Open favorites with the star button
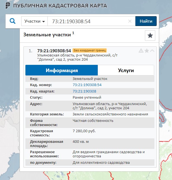The image size is (172, 180). tap(150, 35)
